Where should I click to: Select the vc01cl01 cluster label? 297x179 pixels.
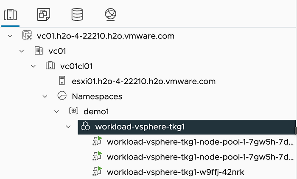[x=76, y=66]
